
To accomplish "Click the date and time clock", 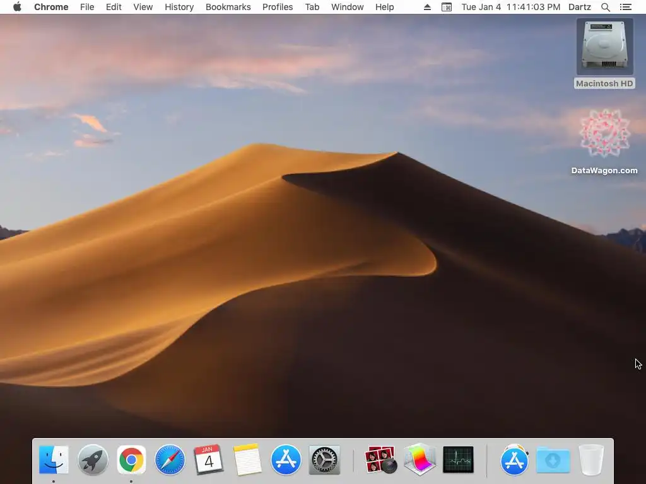I will (511, 7).
